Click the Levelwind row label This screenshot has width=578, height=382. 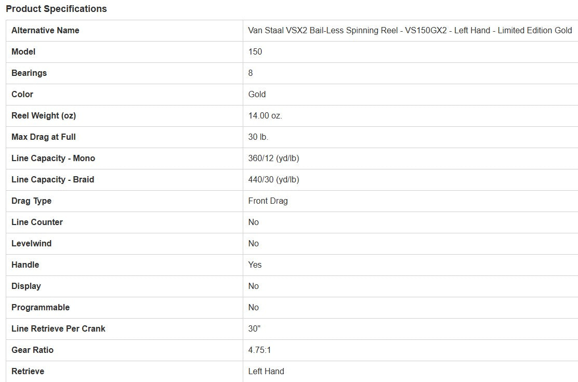point(31,243)
